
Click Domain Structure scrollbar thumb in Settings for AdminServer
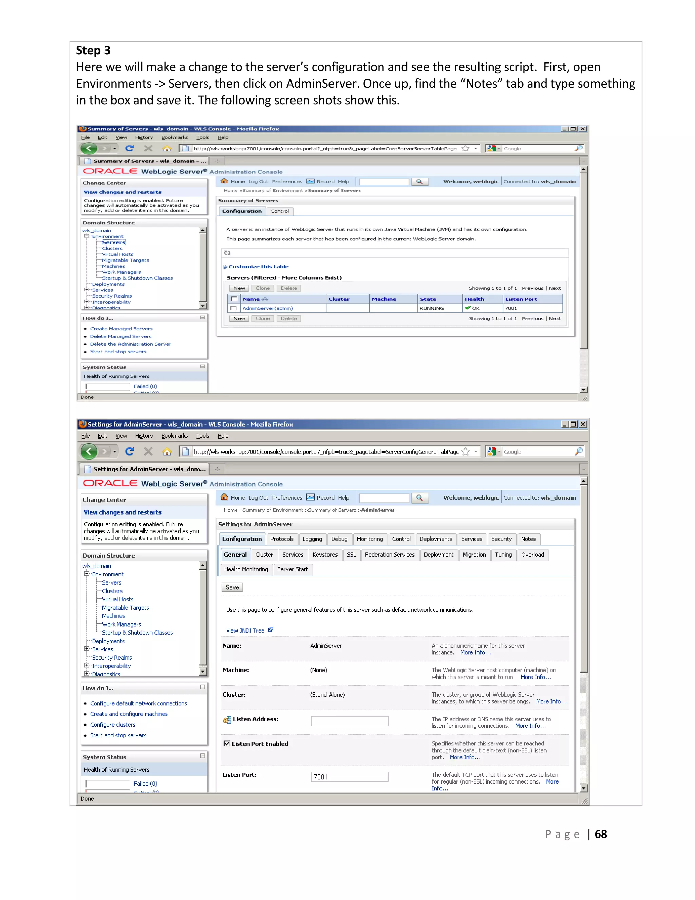coord(203,617)
